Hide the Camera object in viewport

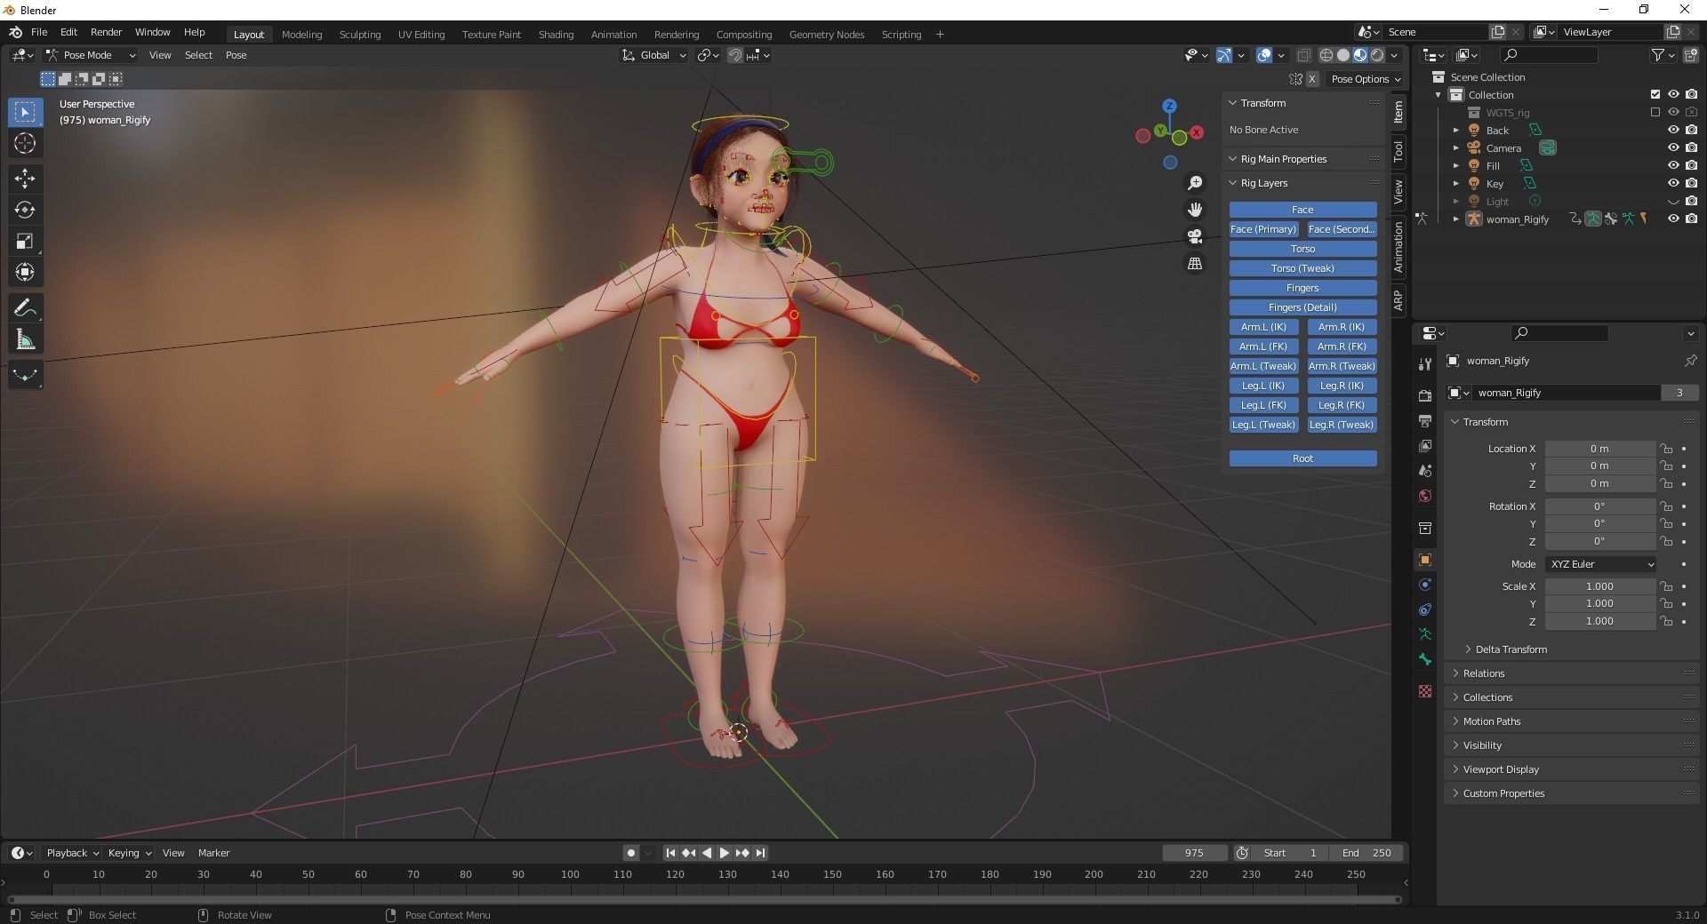1673,148
